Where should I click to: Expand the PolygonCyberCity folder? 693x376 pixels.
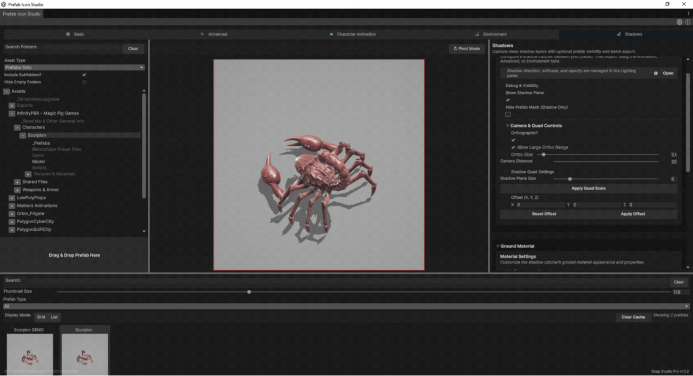(x=12, y=222)
